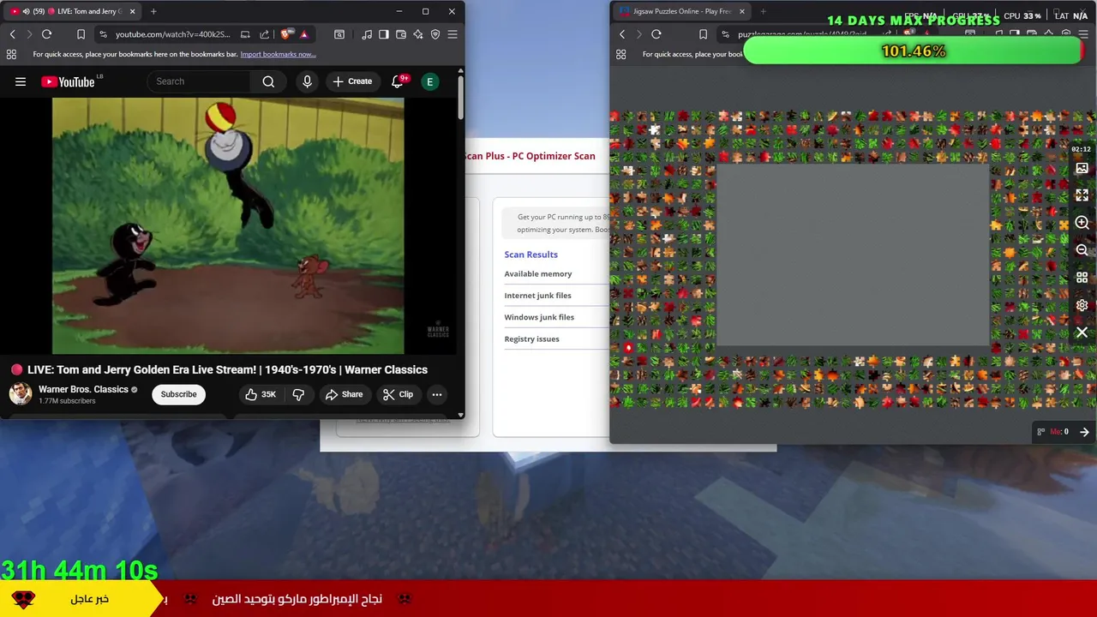The height and width of the screenshot is (617, 1097).
Task: Close the LIVE: Tom and Jerry tab
Action: coord(132,11)
